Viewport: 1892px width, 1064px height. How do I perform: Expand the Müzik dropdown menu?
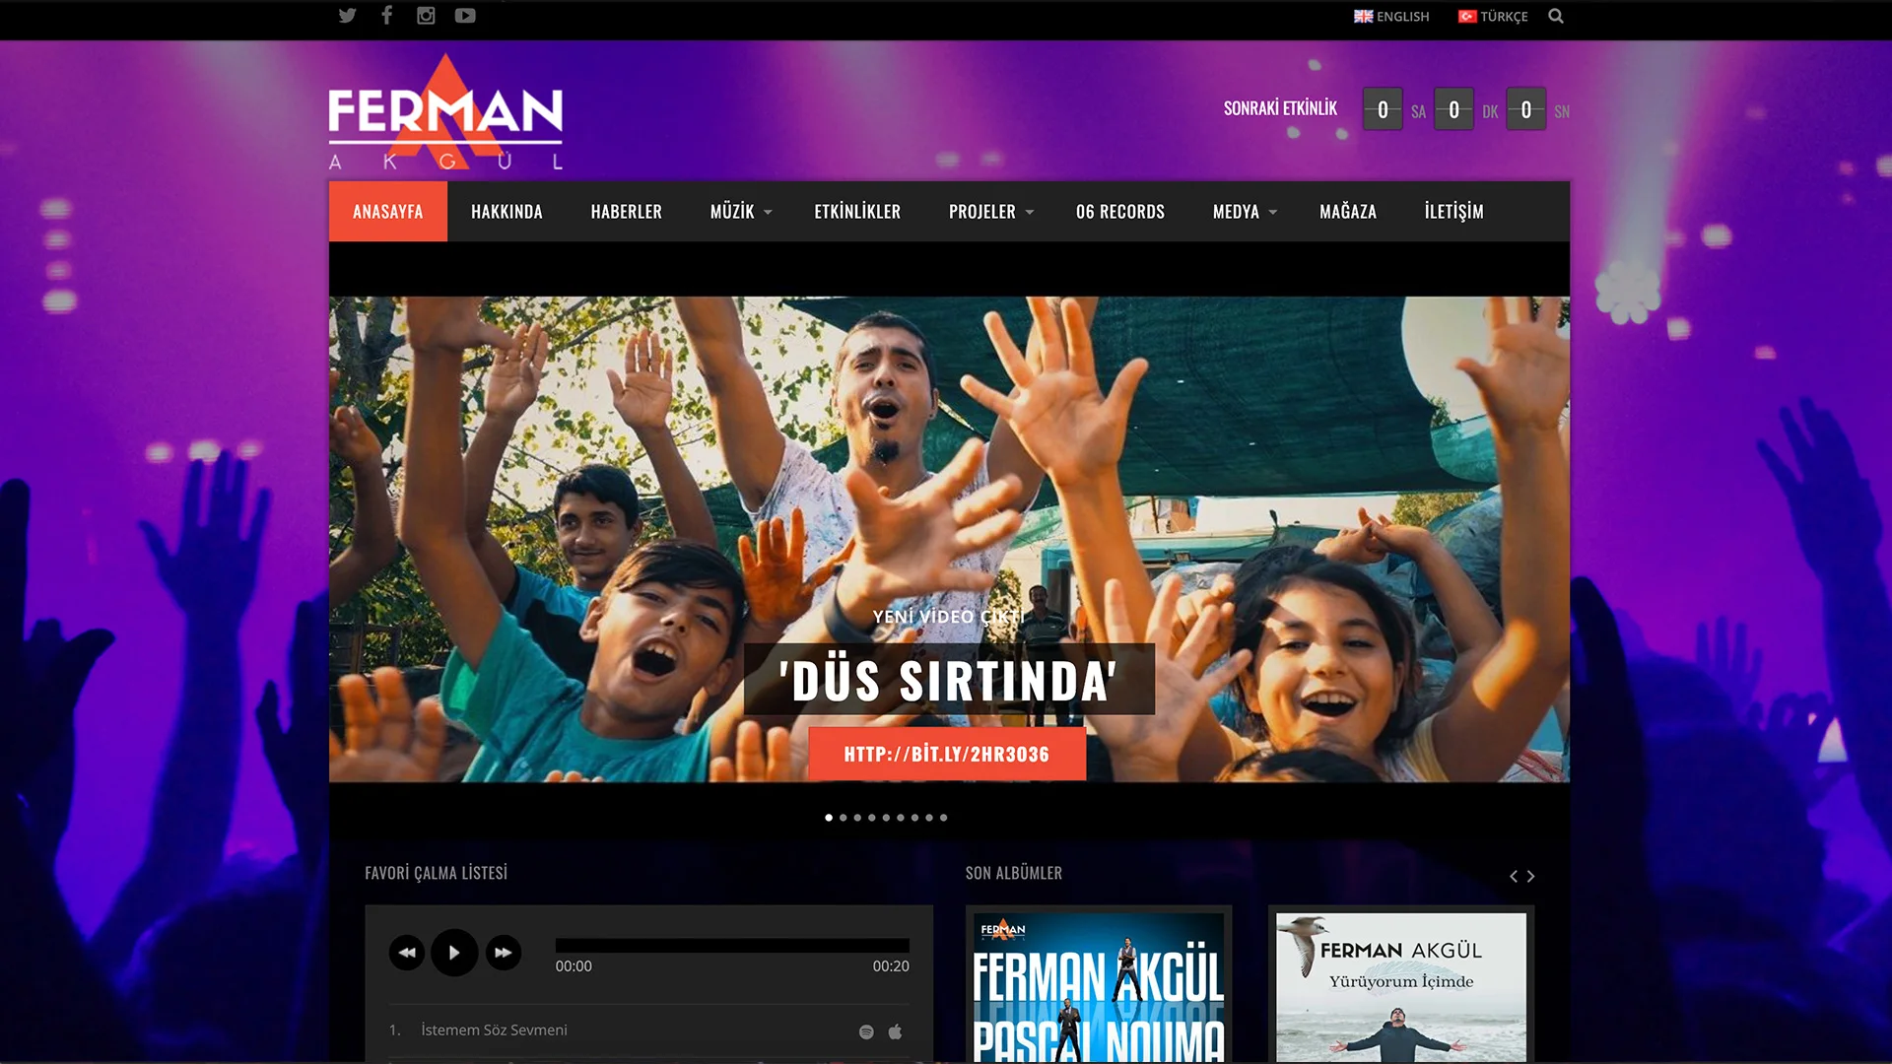pyautogui.click(x=741, y=212)
